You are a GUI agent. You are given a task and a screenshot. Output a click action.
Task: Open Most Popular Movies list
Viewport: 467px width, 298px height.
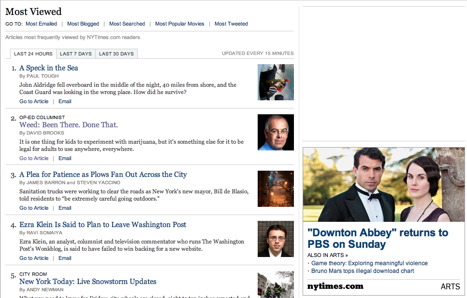179,24
